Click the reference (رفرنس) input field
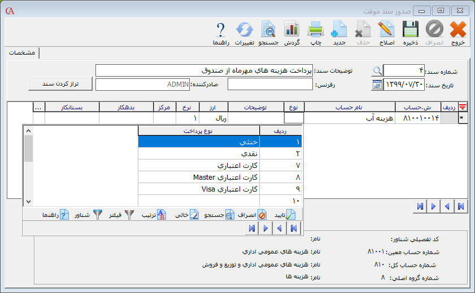The height and width of the screenshot is (293, 475). pyautogui.click(x=270, y=85)
